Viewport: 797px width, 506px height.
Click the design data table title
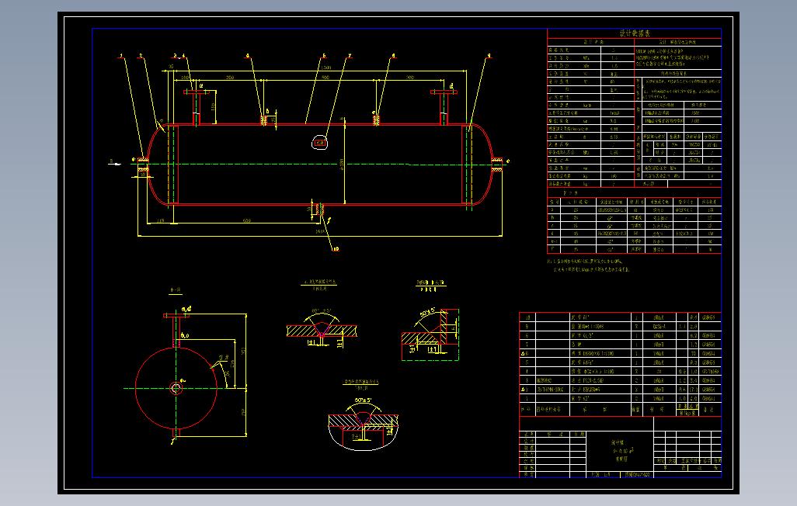635,33
